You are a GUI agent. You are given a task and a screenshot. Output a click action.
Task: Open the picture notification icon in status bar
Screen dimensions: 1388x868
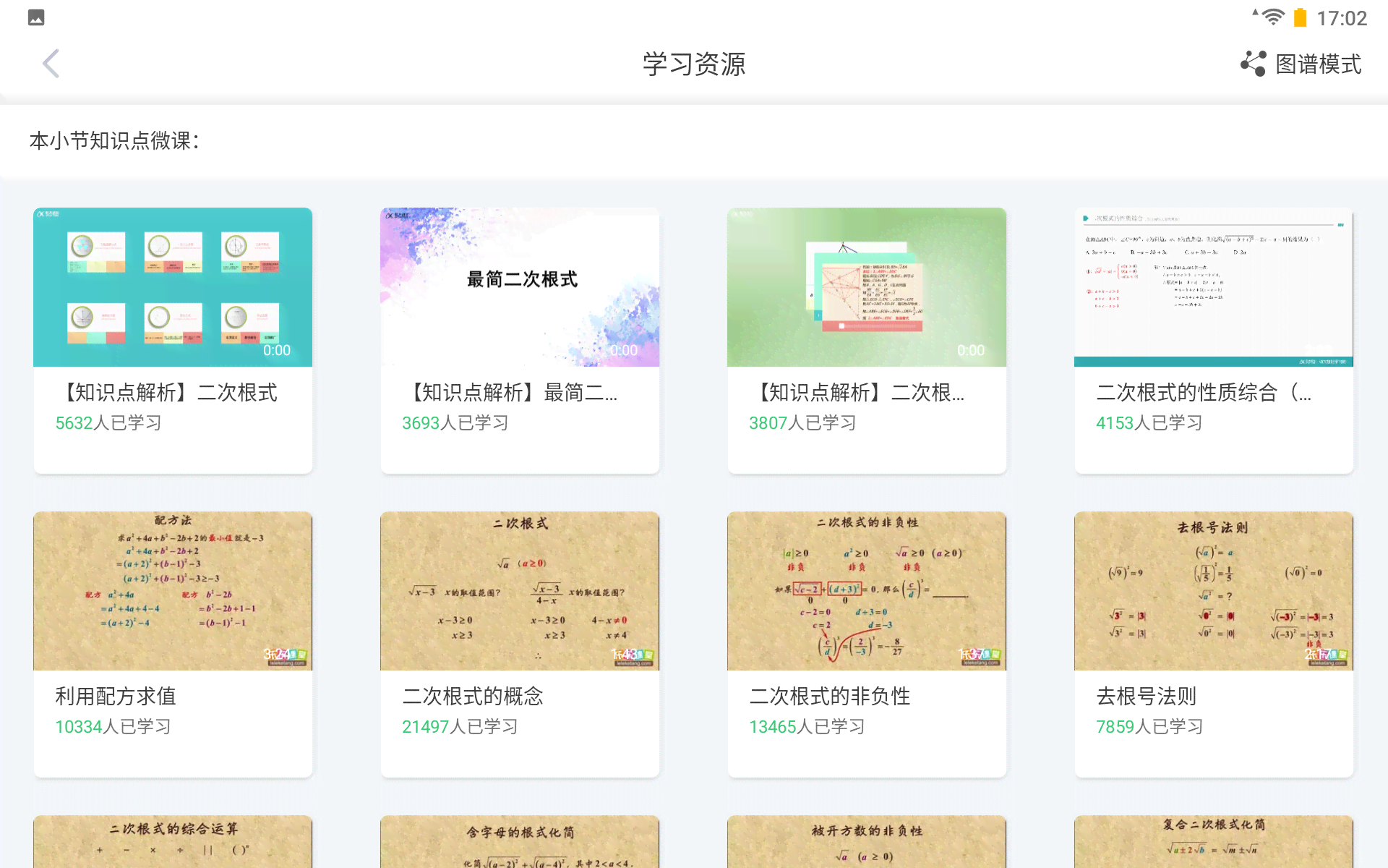(x=36, y=17)
